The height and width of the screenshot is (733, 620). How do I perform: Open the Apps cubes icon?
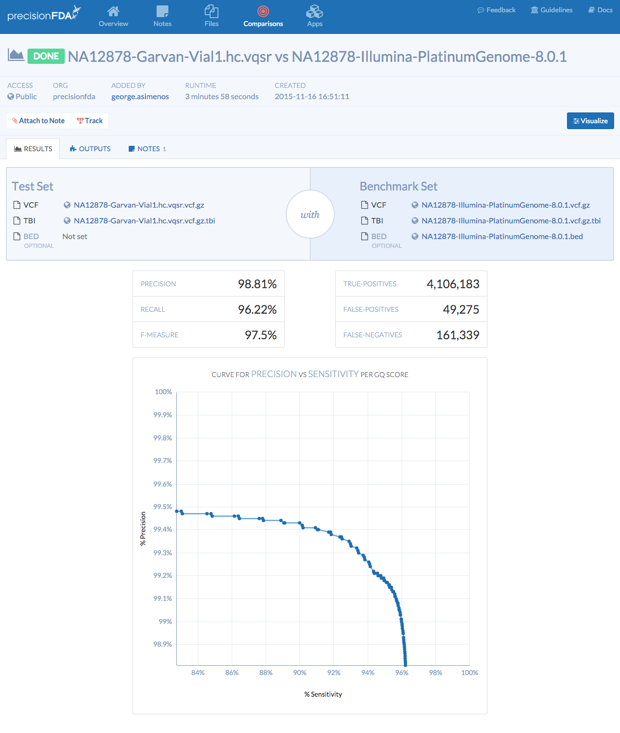tap(315, 11)
